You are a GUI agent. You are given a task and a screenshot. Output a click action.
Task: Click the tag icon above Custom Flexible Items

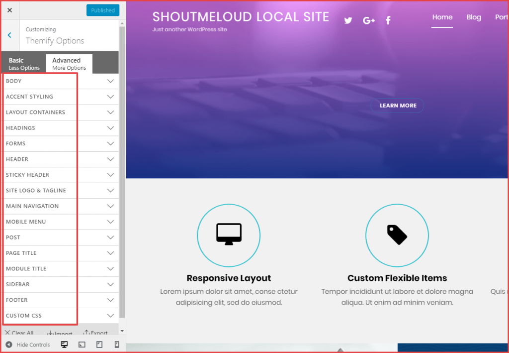[397, 235]
